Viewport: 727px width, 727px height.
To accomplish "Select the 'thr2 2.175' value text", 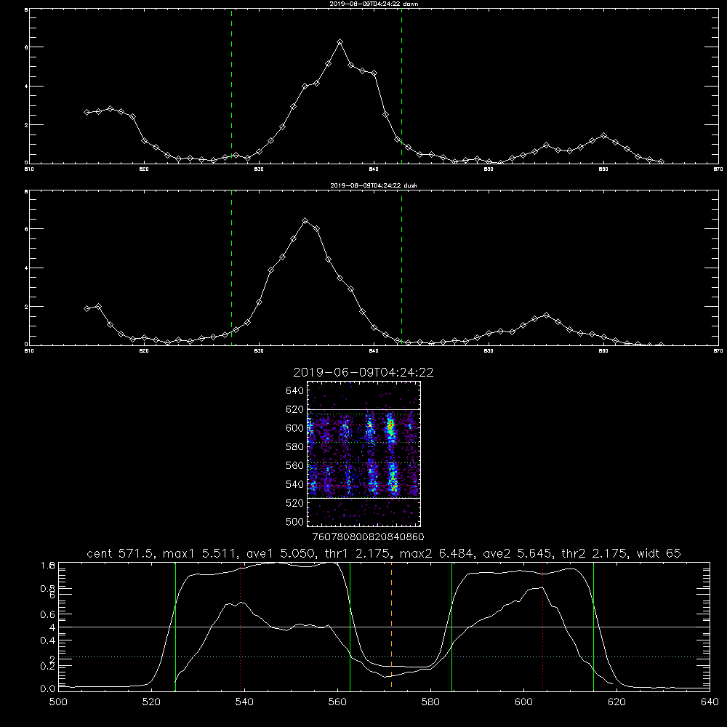I will (x=595, y=553).
